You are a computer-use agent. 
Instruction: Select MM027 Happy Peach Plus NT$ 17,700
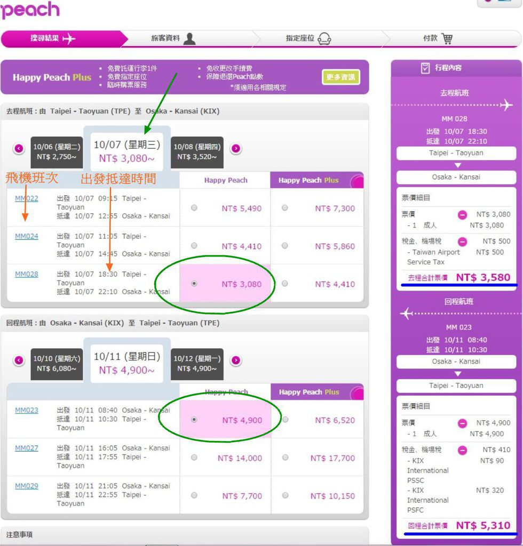286,457
